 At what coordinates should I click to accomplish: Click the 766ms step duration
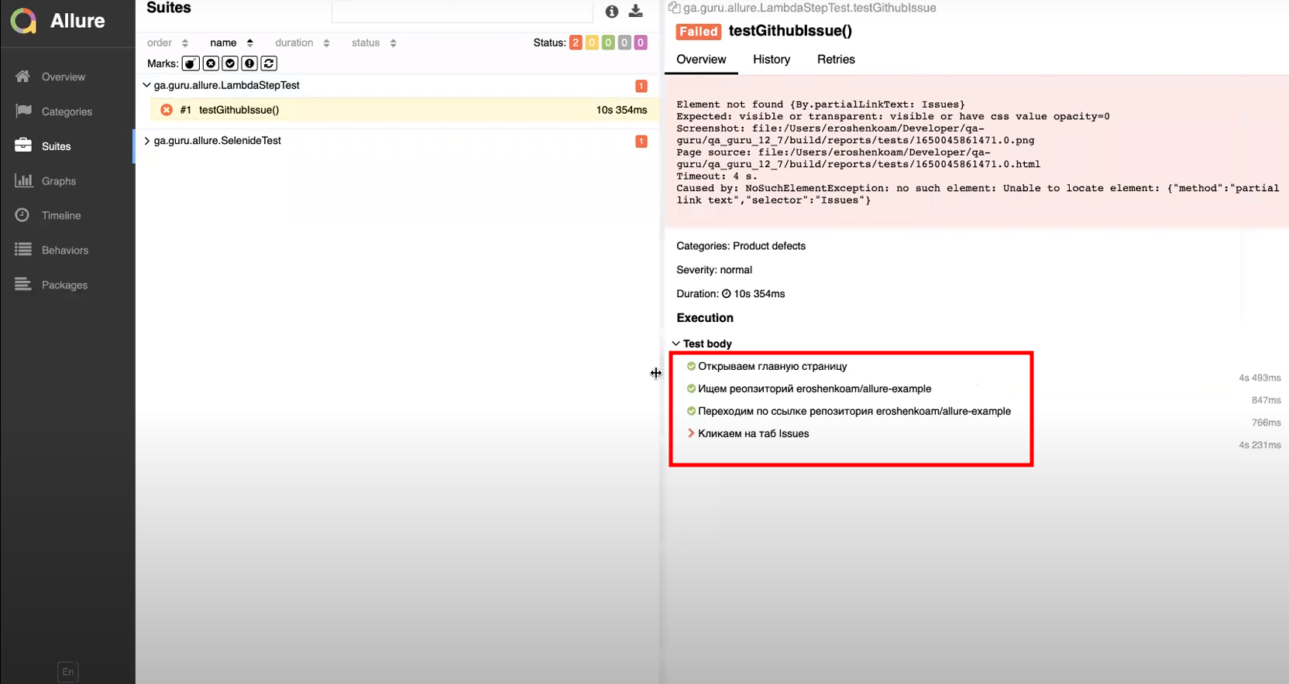point(1266,422)
